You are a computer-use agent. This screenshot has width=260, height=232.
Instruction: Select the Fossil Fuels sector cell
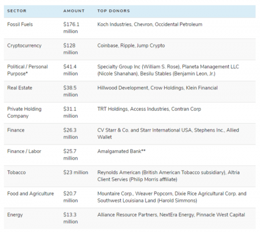point(20,24)
